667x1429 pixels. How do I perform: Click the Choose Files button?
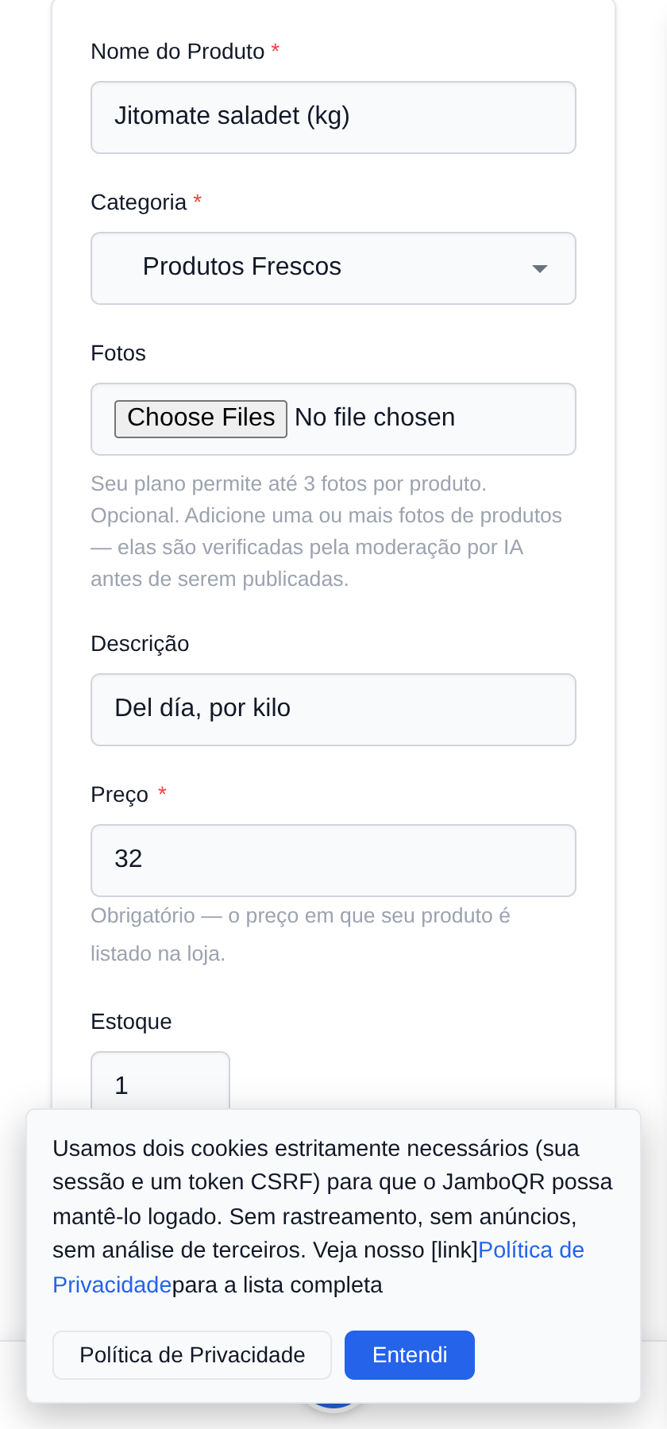click(x=201, y=418)
